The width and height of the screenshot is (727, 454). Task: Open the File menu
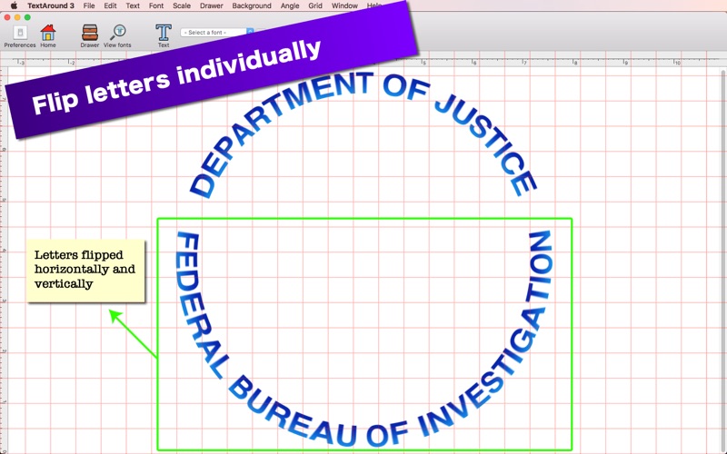(89, 5)
